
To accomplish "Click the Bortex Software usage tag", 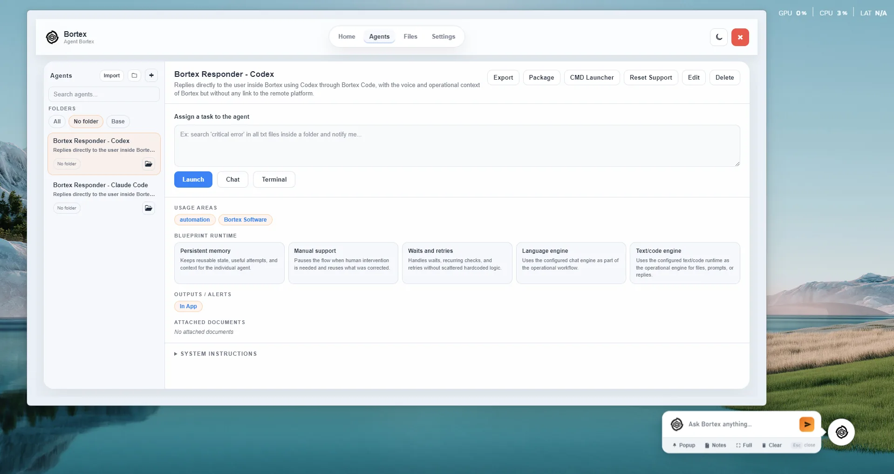I will click(x=245, y=220).
